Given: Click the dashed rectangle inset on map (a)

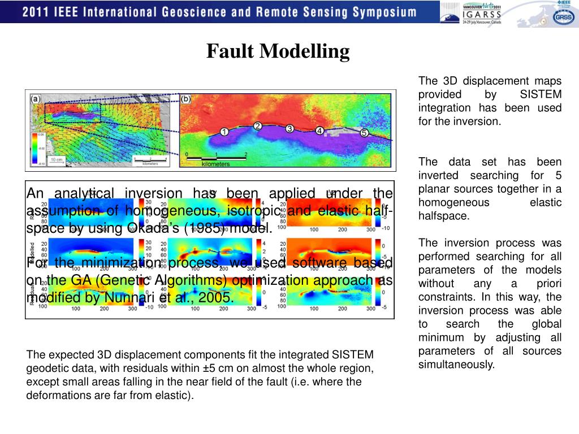Looking at the screenshot, I should pos(73,113).
